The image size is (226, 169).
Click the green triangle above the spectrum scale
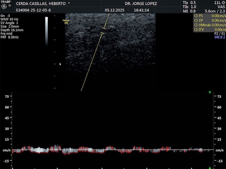[210, 92]
